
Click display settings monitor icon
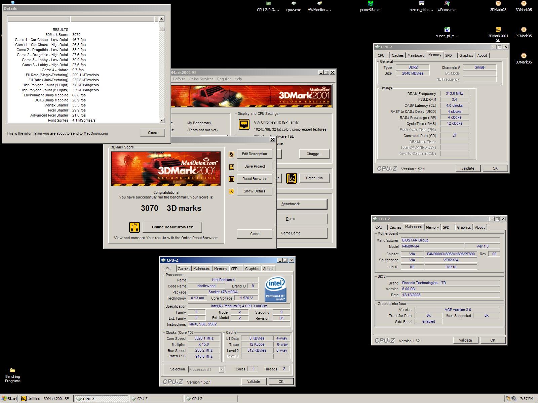click(244, 124)
